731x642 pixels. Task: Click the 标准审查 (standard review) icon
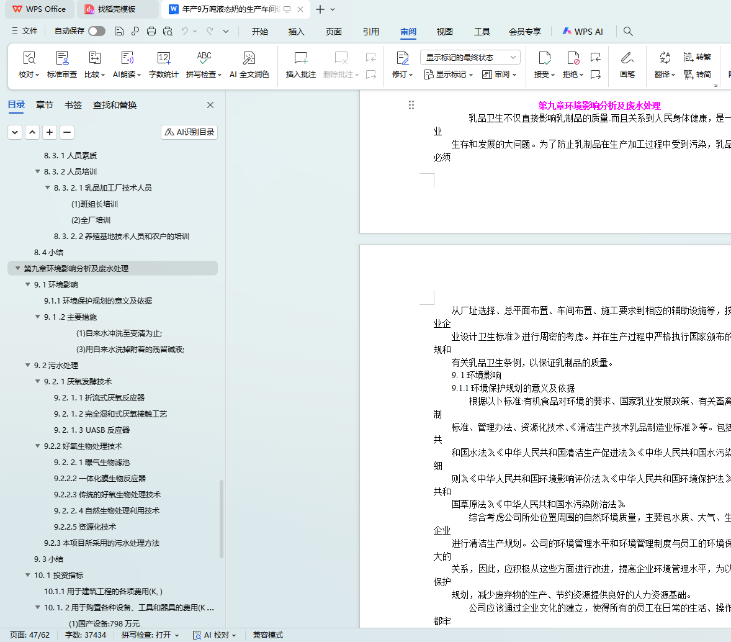[x=62, y=59]
